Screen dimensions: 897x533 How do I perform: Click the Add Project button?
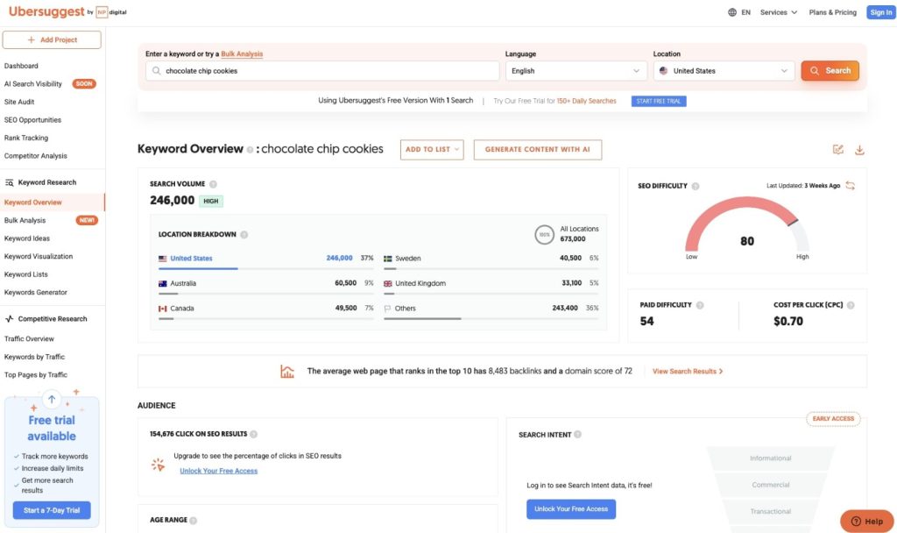(x=52, y=39)
